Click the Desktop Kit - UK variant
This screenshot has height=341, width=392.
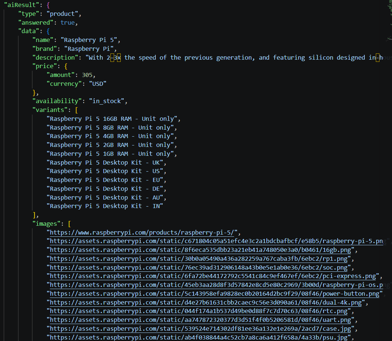coord(105,163)
